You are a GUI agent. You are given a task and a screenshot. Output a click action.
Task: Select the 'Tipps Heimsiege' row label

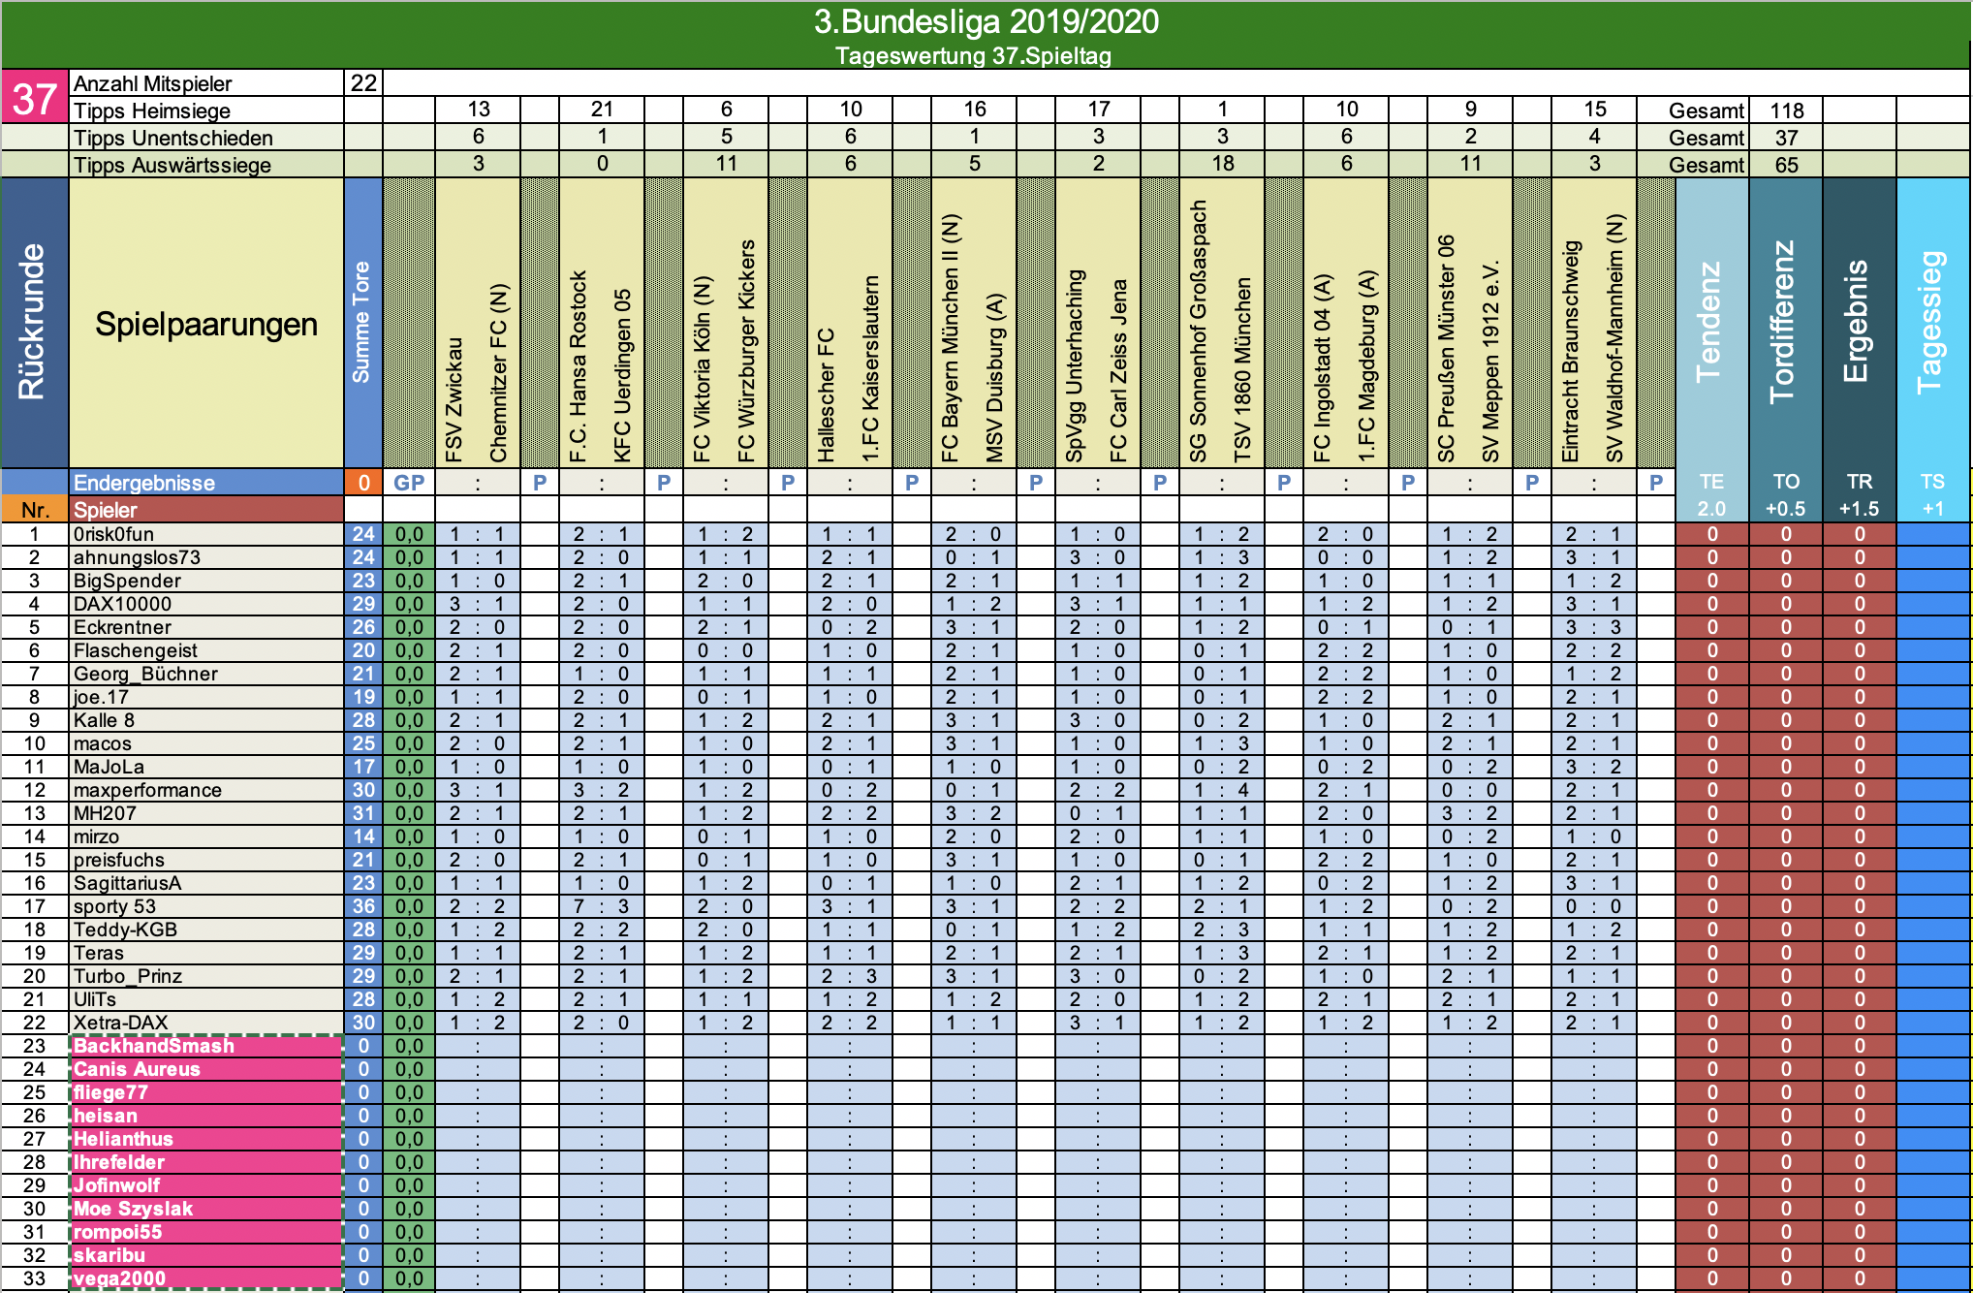tap(151, 110)
